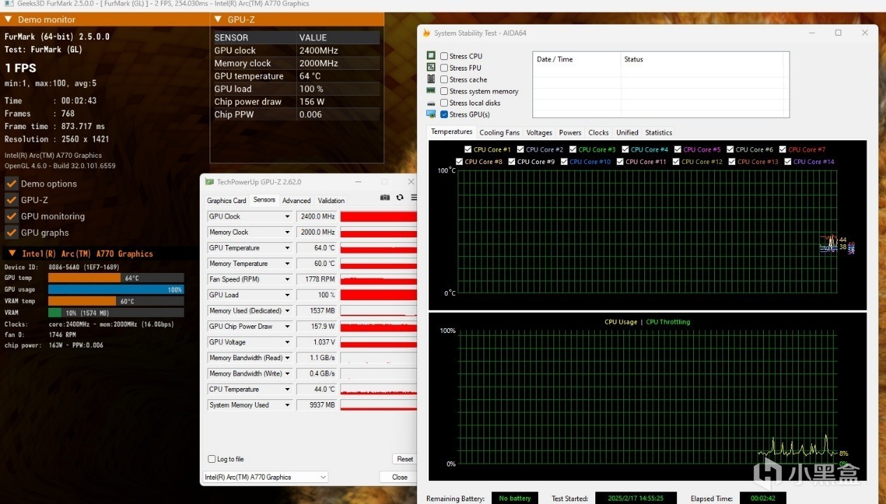The image size is (886, 504).
Task: Uncheck the Stress GPU(s) checkbox
Action: pyautogui.click(x=444, y=114)
